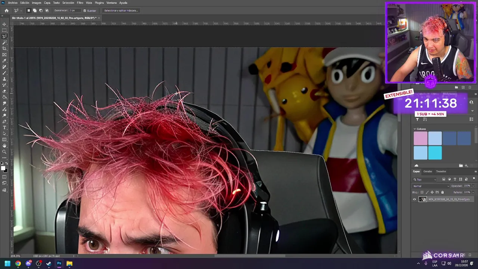Select the Spot Healing Brush tool
The width and height of the screenshot is (478, 269).
pyautogui.click(x=4, y=67)
